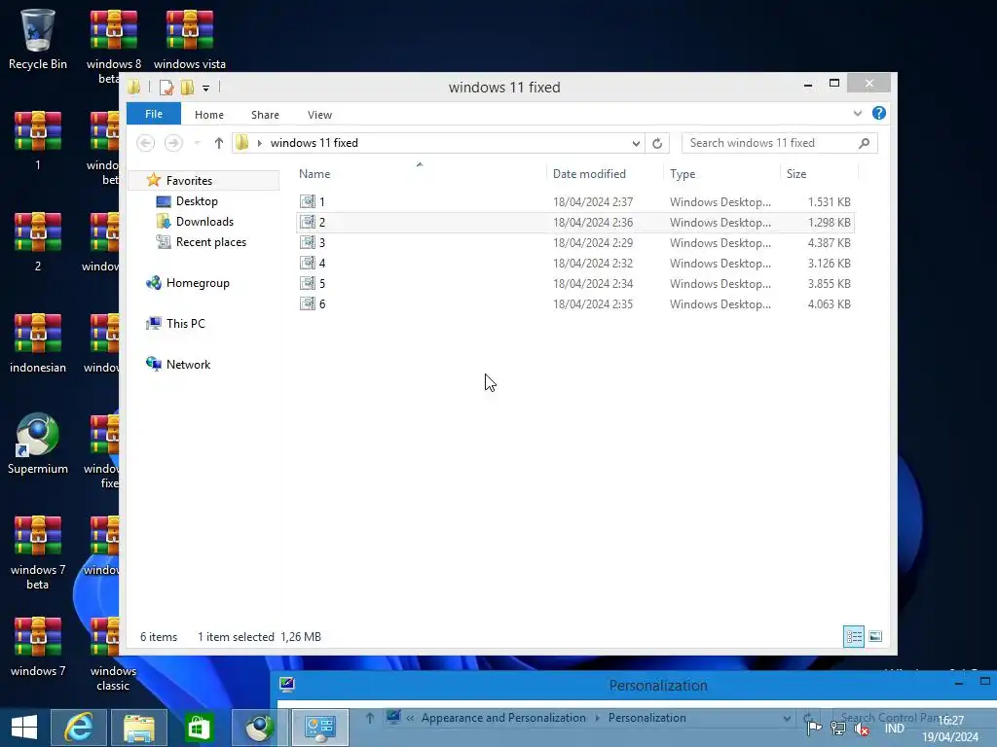Image resolution: width=997 pixels, height=747 pixels.
Task: Select the windows 7 archive desktop icon
Action: pyautogui.click(x=38, y=646)
